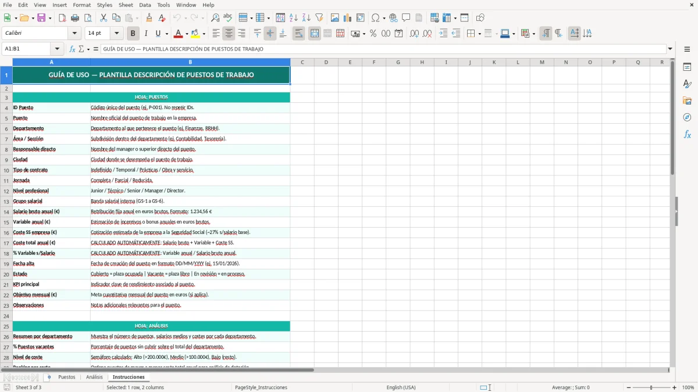Insert a comment
This screenshot has height=392, width=698.
406,18
